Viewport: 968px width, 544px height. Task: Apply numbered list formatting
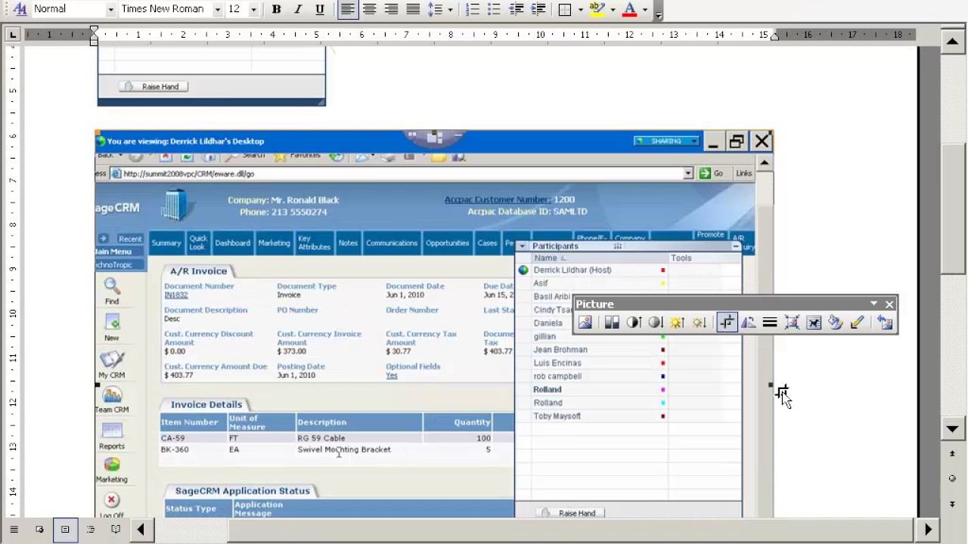click(472, 9)
